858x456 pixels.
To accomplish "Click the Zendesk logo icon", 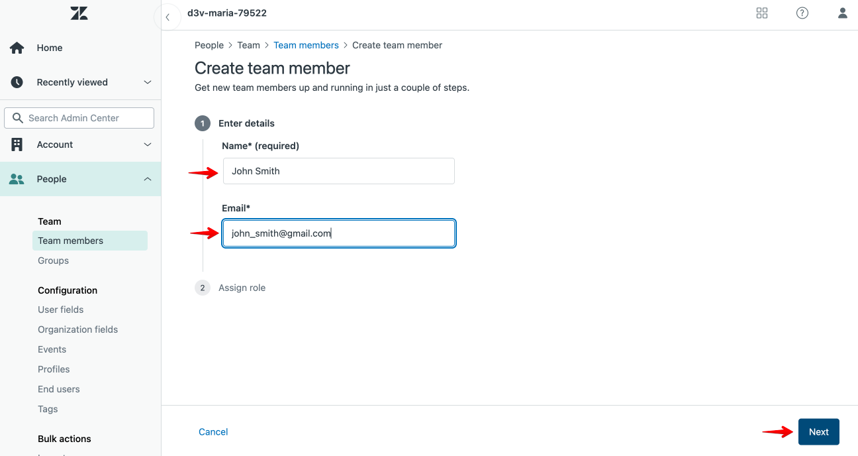I will [x=79, y=13].
